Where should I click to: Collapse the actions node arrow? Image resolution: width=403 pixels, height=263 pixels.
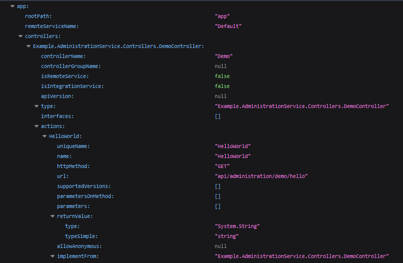click(37, 126)
